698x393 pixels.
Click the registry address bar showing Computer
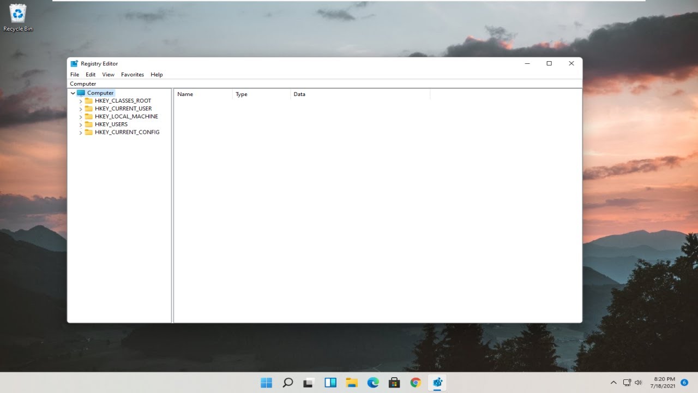tap(325, 84)
